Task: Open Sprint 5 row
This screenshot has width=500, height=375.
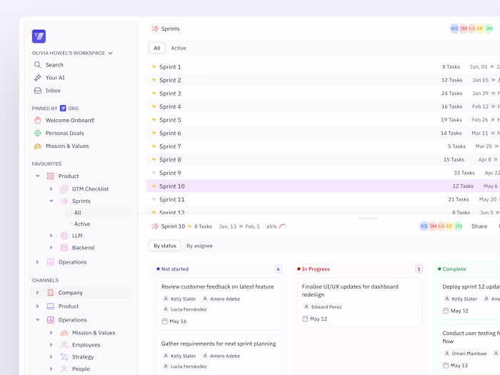Action: point(323,120)
